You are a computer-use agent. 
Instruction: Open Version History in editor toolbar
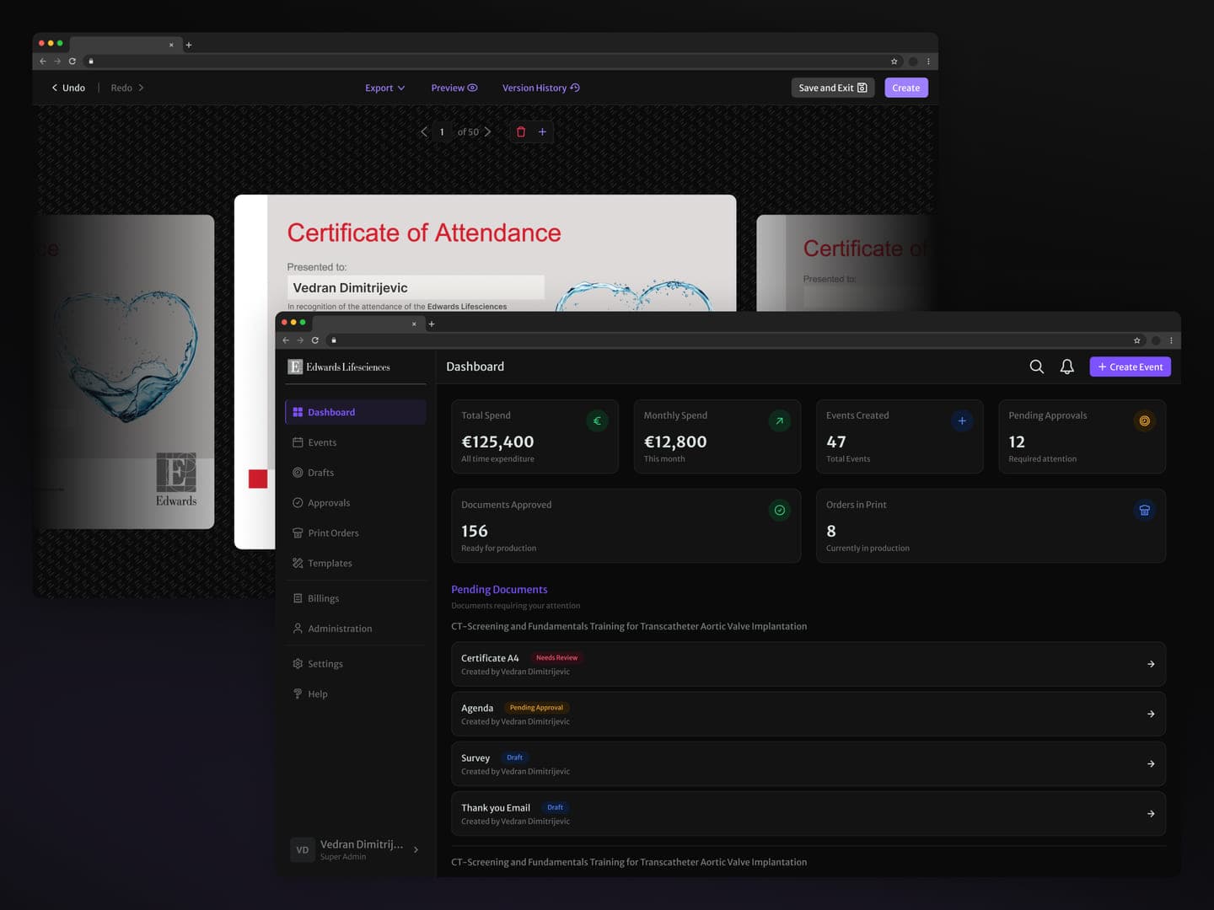[541, 88]
